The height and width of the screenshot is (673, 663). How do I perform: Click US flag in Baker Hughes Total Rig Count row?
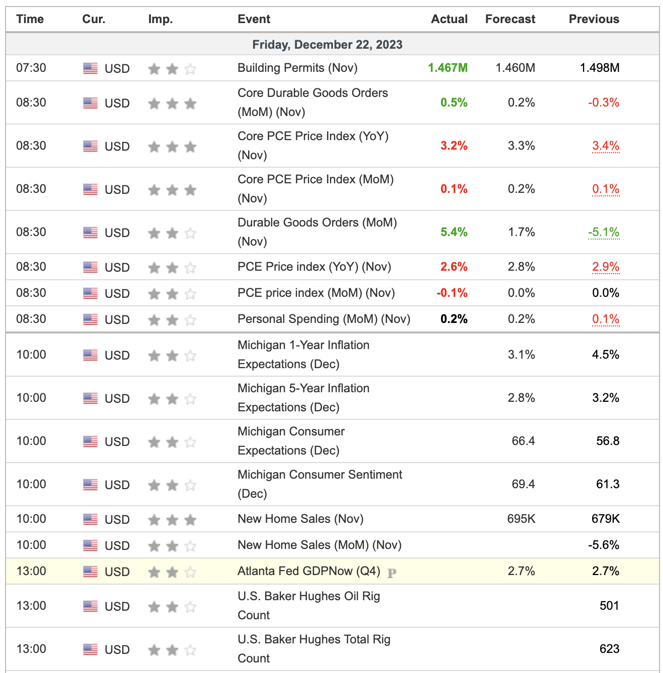pyautogui.click(x=90, y=649)
